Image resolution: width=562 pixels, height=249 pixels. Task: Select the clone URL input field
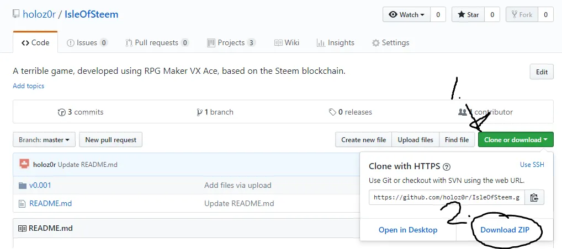pos(447,197)
